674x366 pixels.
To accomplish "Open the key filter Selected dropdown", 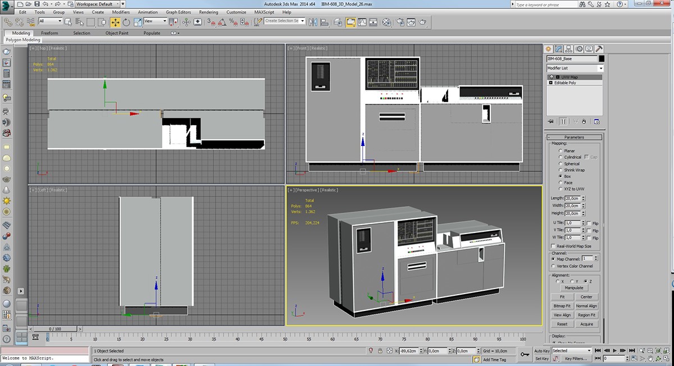I will pos(572,350).
